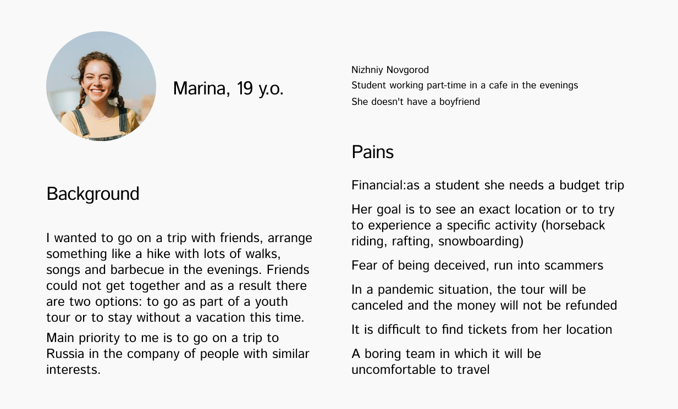Image resolution: width=678 pixels, height=409 pixels.
Task: Click the "A boring team" pain point
Action: tap(446, 361)
